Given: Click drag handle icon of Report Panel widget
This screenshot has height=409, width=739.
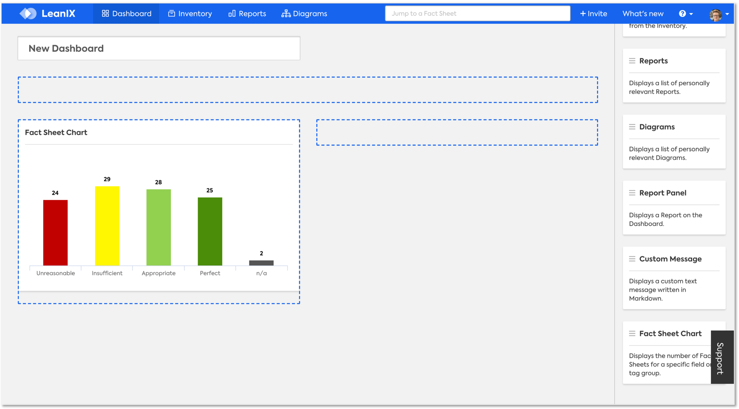Looking at the screenshot, I should [x=632, y=193].
